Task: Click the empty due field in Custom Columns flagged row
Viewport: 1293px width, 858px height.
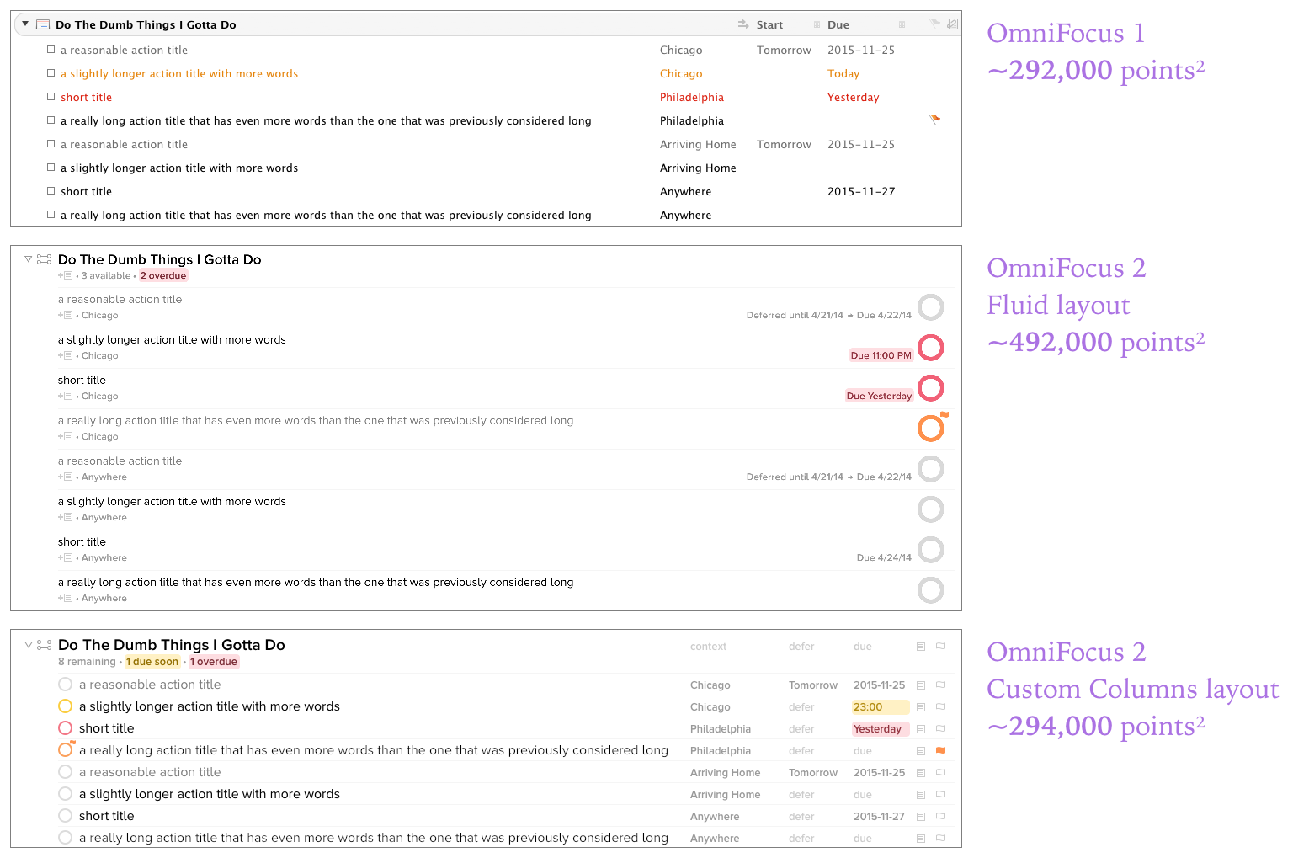Action: tap(863, 751)
